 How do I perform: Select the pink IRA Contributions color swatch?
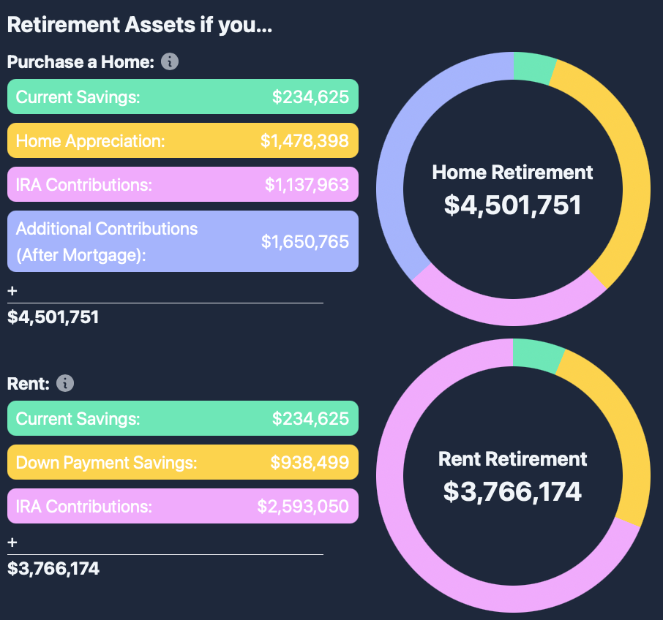point(181,184)
